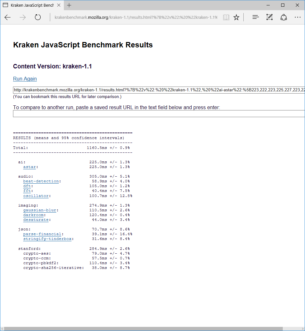
Task: Close the Kraken JavaScript Bench tab
Action: (59, 5)
